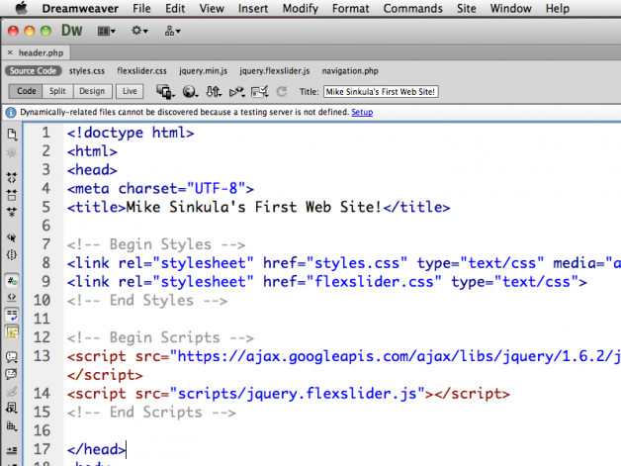Viewport: 621px width, 466px height.
Task: Close the header.php document tab
Action: (10, 52)
